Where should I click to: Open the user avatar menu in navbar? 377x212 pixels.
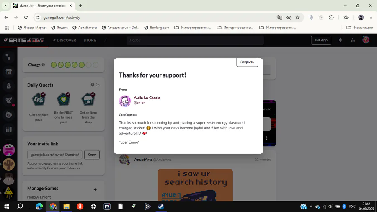tap(366, 40)
